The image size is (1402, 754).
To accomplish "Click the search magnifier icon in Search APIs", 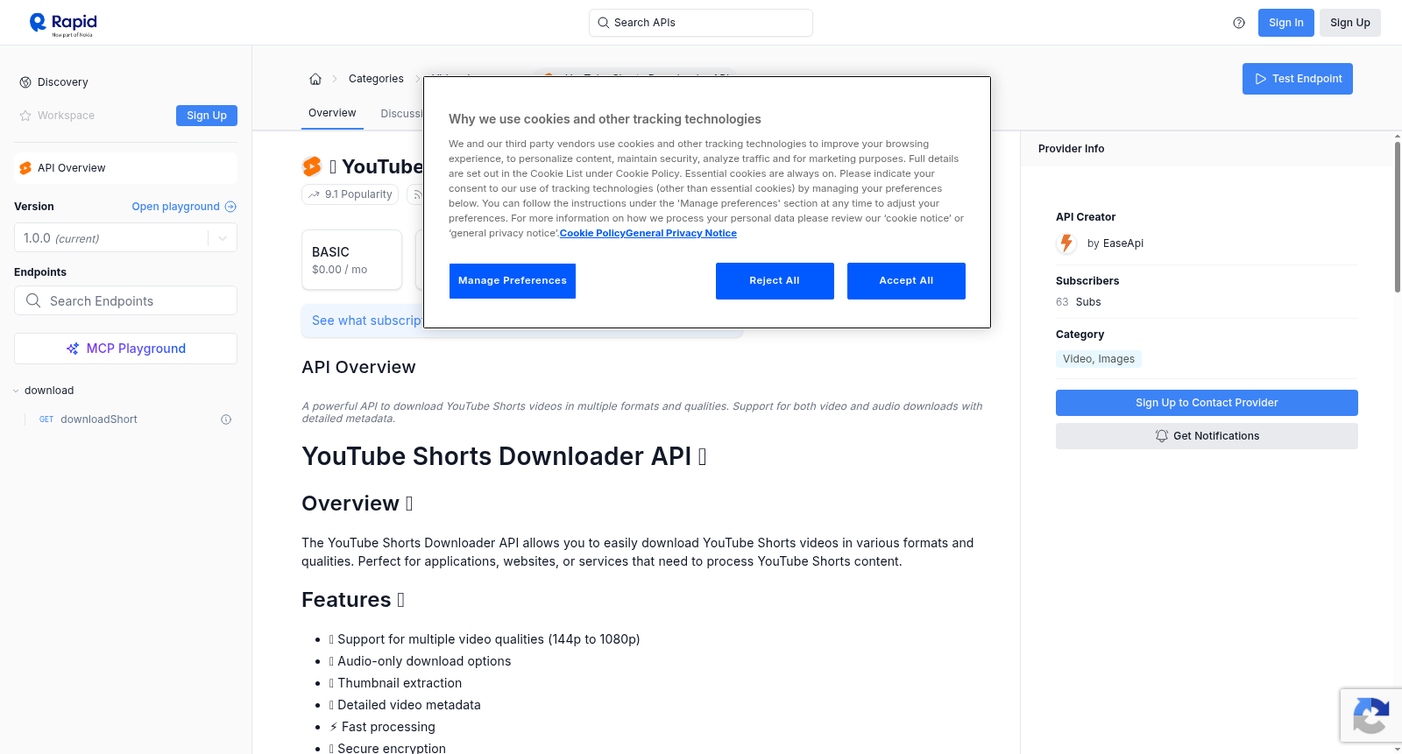I will point(603,23).
